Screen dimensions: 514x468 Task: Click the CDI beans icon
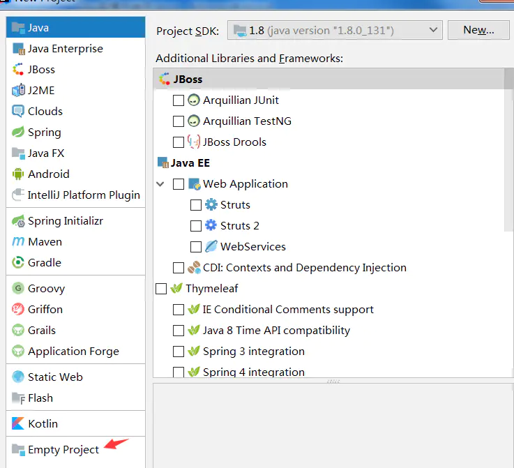click(194, 267)
